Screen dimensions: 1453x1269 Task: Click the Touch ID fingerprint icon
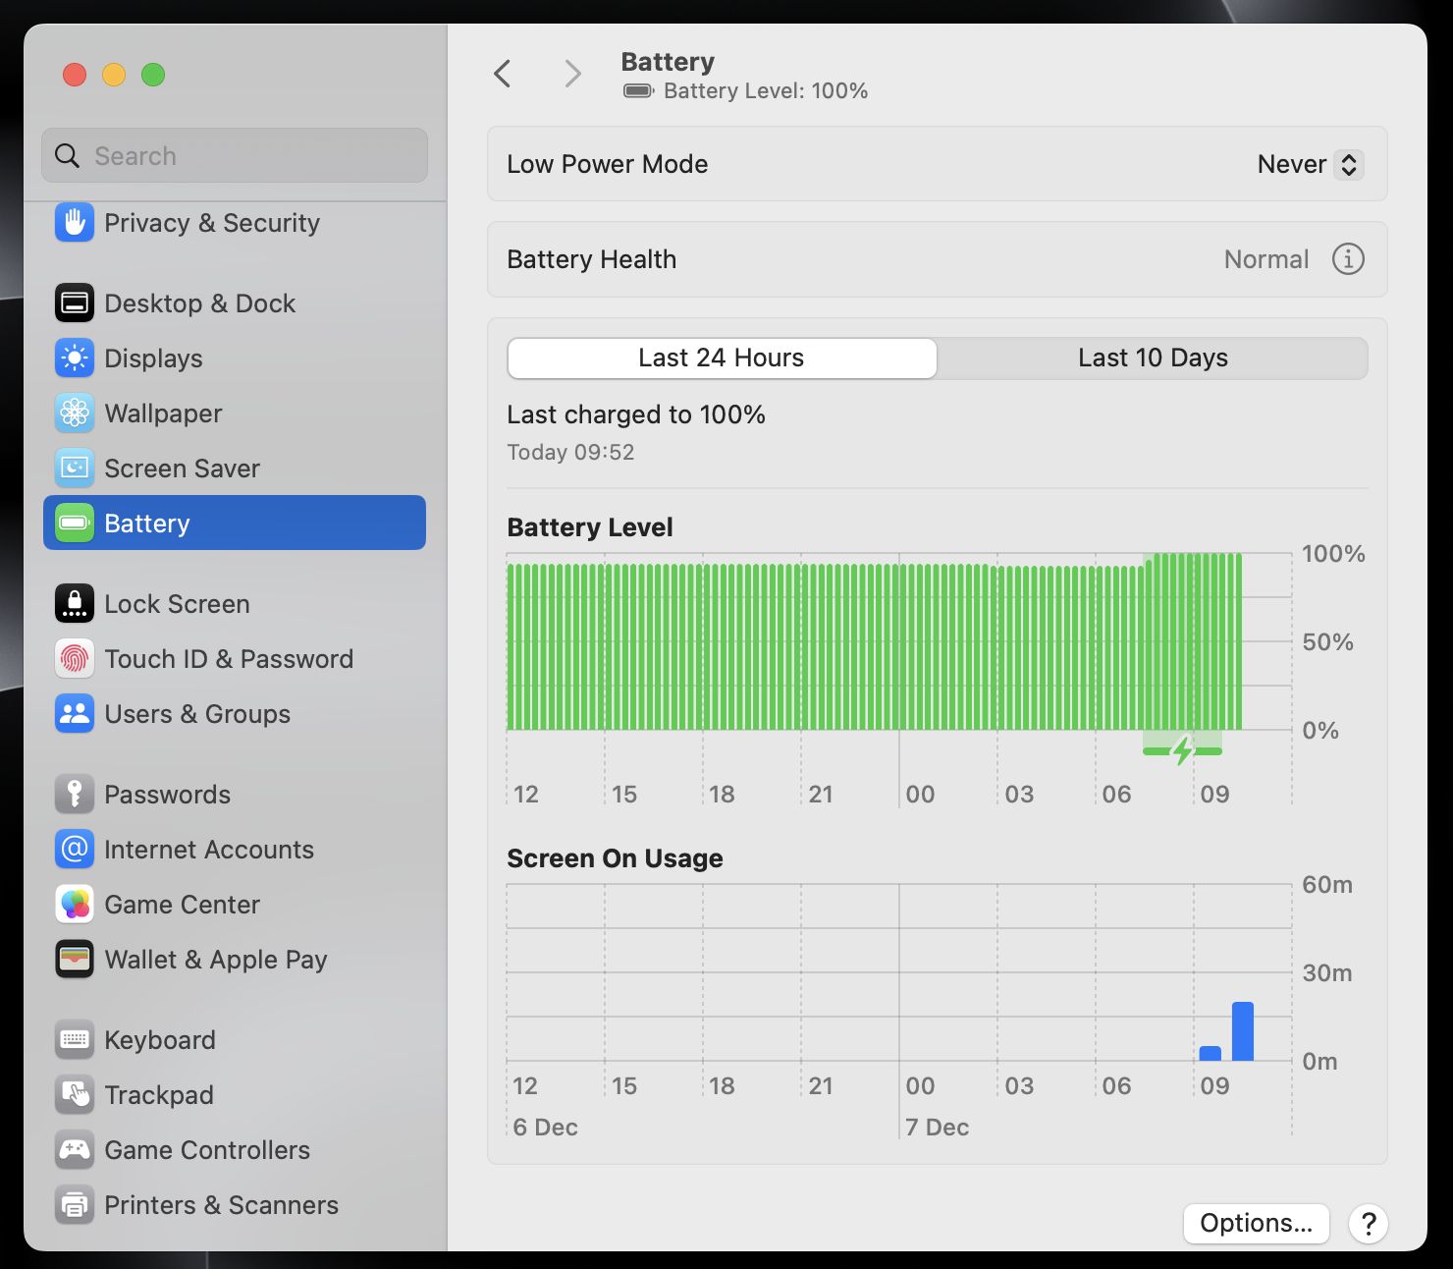(75, 659)
